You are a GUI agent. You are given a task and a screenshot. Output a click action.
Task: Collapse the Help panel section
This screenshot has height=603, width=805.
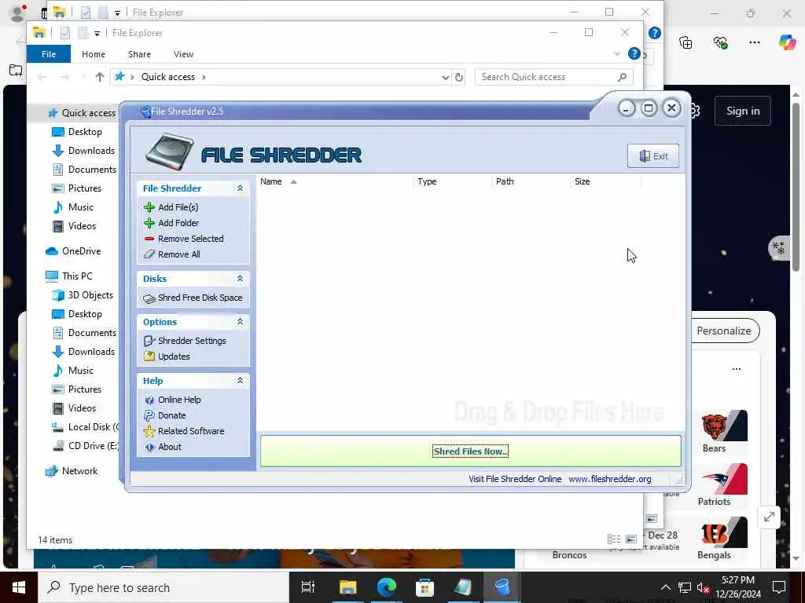[240, 381]
